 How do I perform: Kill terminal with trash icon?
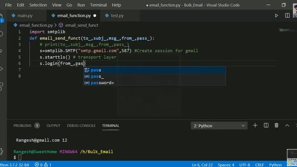277,125
